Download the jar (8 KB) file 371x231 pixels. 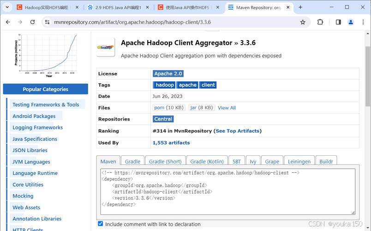tap(202, 108)
